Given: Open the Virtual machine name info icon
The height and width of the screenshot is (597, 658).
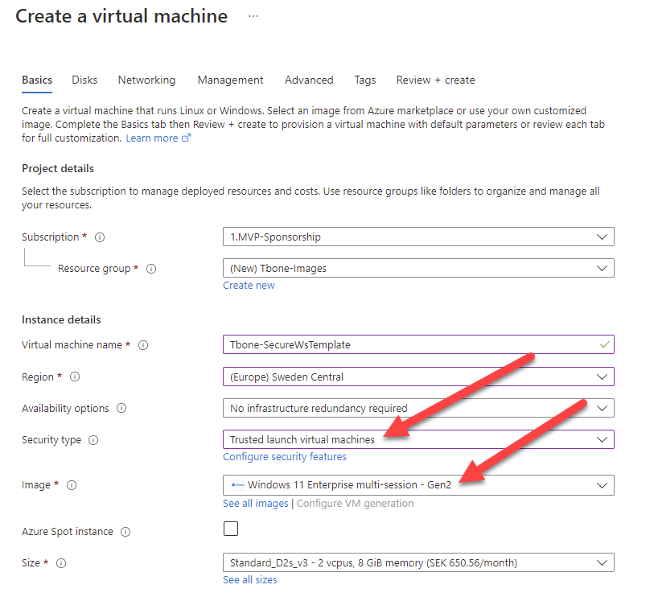Looking at the screenshot, I should click(143, 344).
